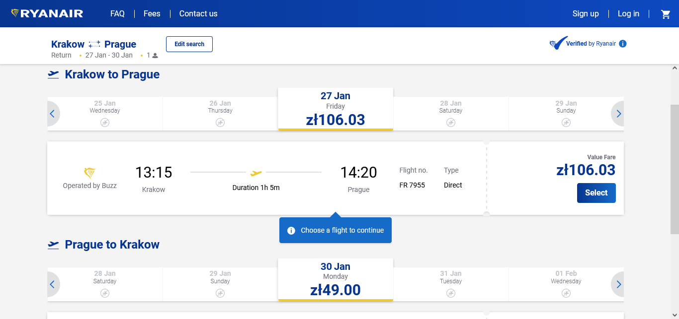Click the 13:15 departure time
The width and height of the screenshot is (679, 319).
(x=154, y=173)
